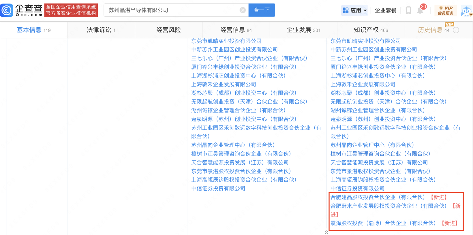Open 合肥建晶股权投资合伙企业 new entry
This screenshot has width=473, height=235.
point(378,197)
